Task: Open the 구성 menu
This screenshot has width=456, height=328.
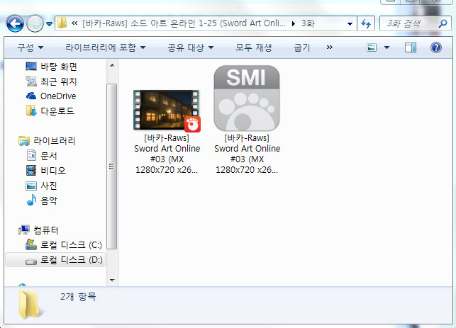Action: click(x=30, y=47)
